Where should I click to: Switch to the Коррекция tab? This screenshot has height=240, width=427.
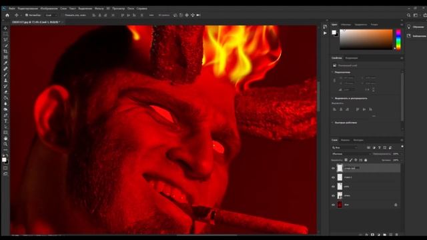352,58
